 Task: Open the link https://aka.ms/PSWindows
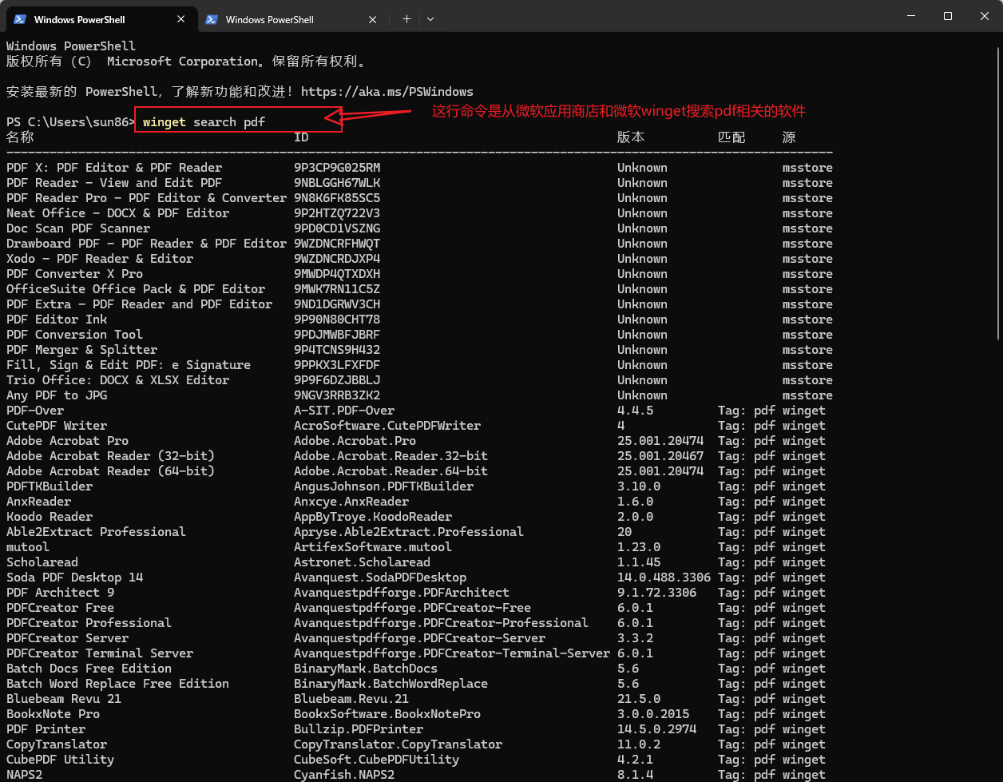click(x=387, y=91)
